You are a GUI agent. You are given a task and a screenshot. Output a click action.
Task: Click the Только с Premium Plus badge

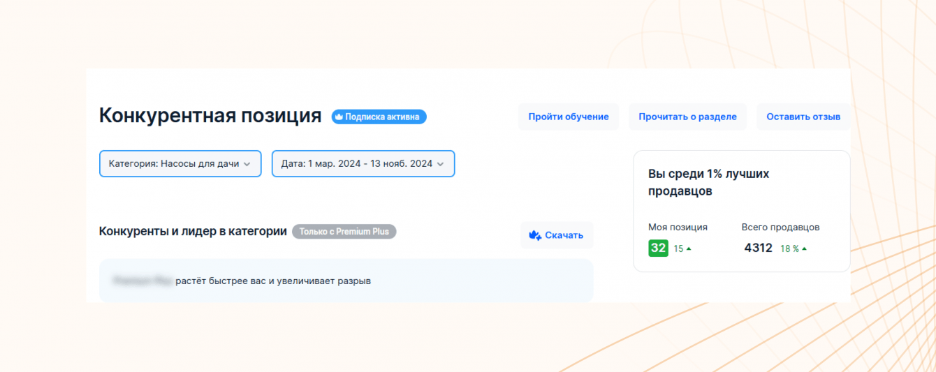coord(344,231)
